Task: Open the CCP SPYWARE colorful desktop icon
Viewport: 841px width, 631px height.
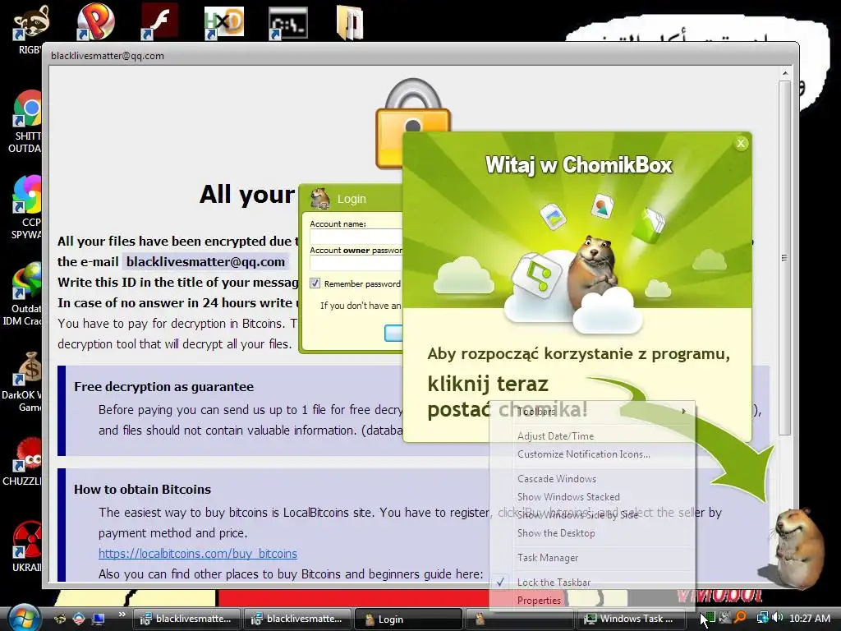Action: (27, 206)
